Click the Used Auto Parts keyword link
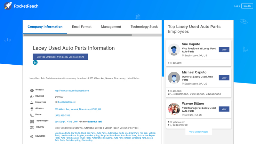 [62, 133]
